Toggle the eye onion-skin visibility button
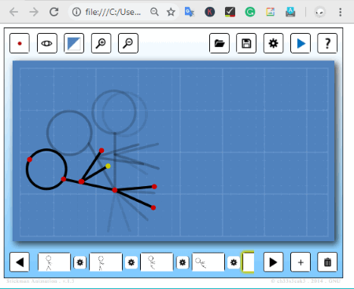Screen dimensions: 354x289 pos(47,43)
